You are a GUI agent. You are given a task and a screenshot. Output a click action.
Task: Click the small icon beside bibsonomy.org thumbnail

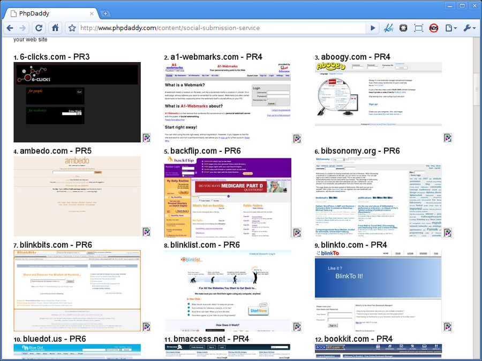point(448,233)
